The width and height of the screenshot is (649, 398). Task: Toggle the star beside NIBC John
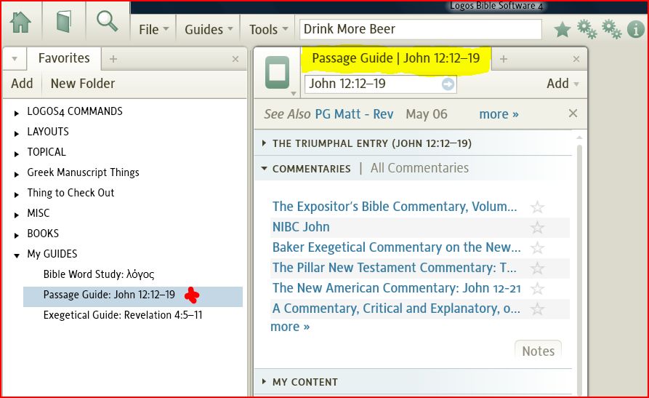(537, 227)
